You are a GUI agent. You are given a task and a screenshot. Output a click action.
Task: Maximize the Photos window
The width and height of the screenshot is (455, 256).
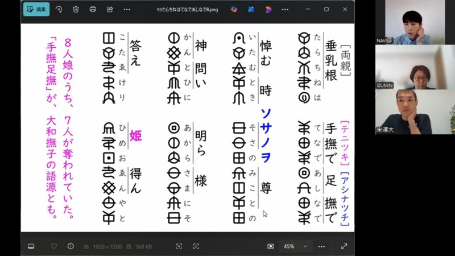coord(326,9)
